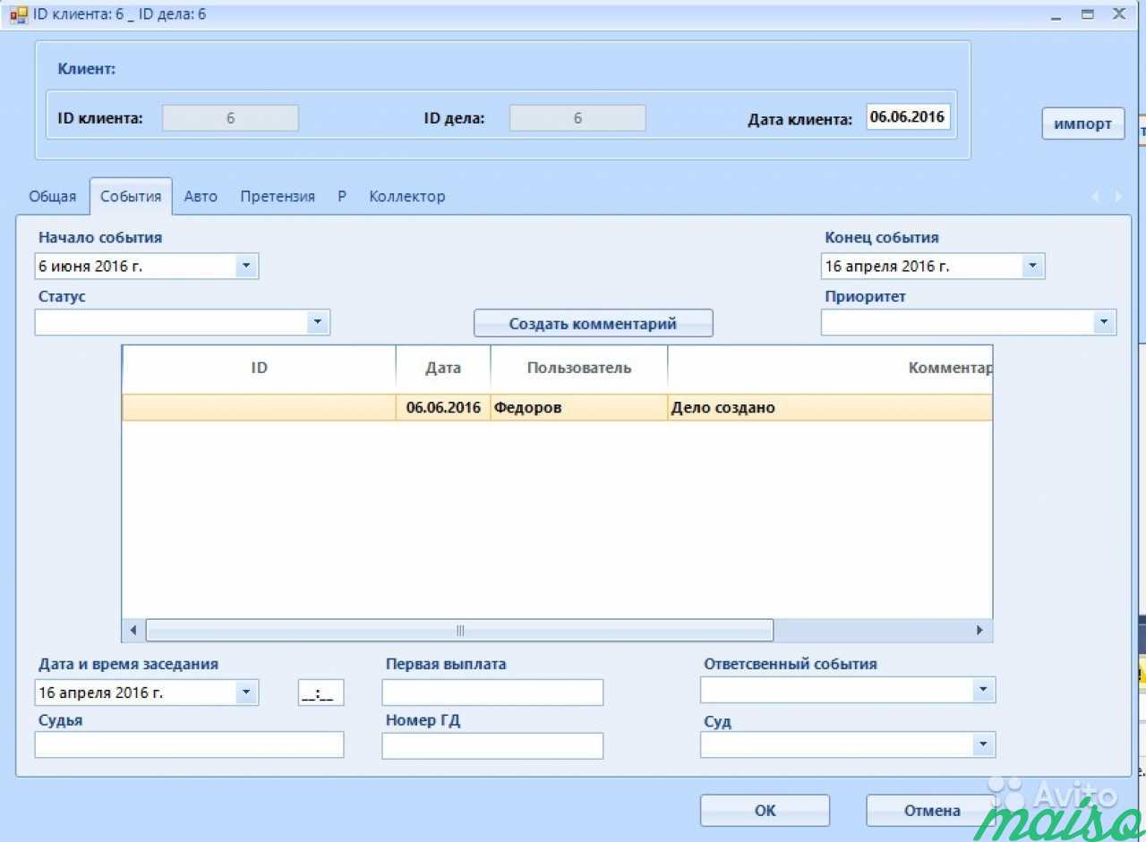Open Дата и время заседания date dropdown
1146x842 pixels.
click(246, 693)
